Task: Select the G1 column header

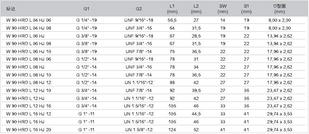Action: (x=86, y=9)
